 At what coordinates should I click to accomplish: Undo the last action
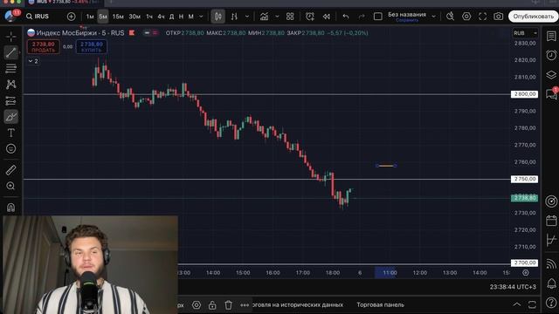click(x=346, y=17)
